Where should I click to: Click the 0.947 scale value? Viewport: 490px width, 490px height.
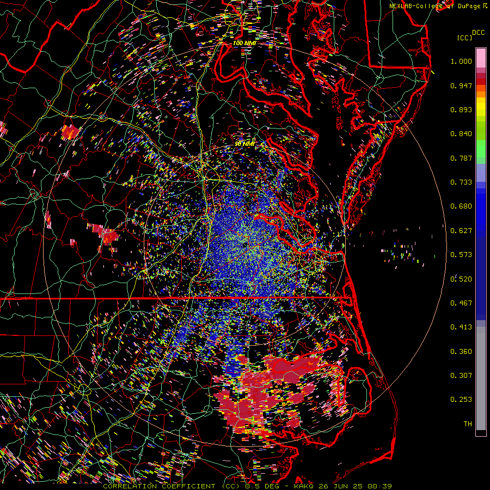(461, 85)
